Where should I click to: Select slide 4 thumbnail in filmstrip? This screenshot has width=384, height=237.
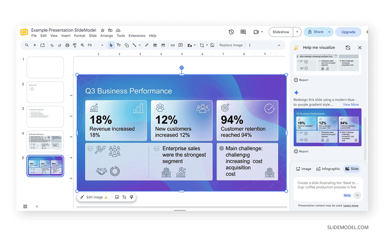(x=45, y=141)
